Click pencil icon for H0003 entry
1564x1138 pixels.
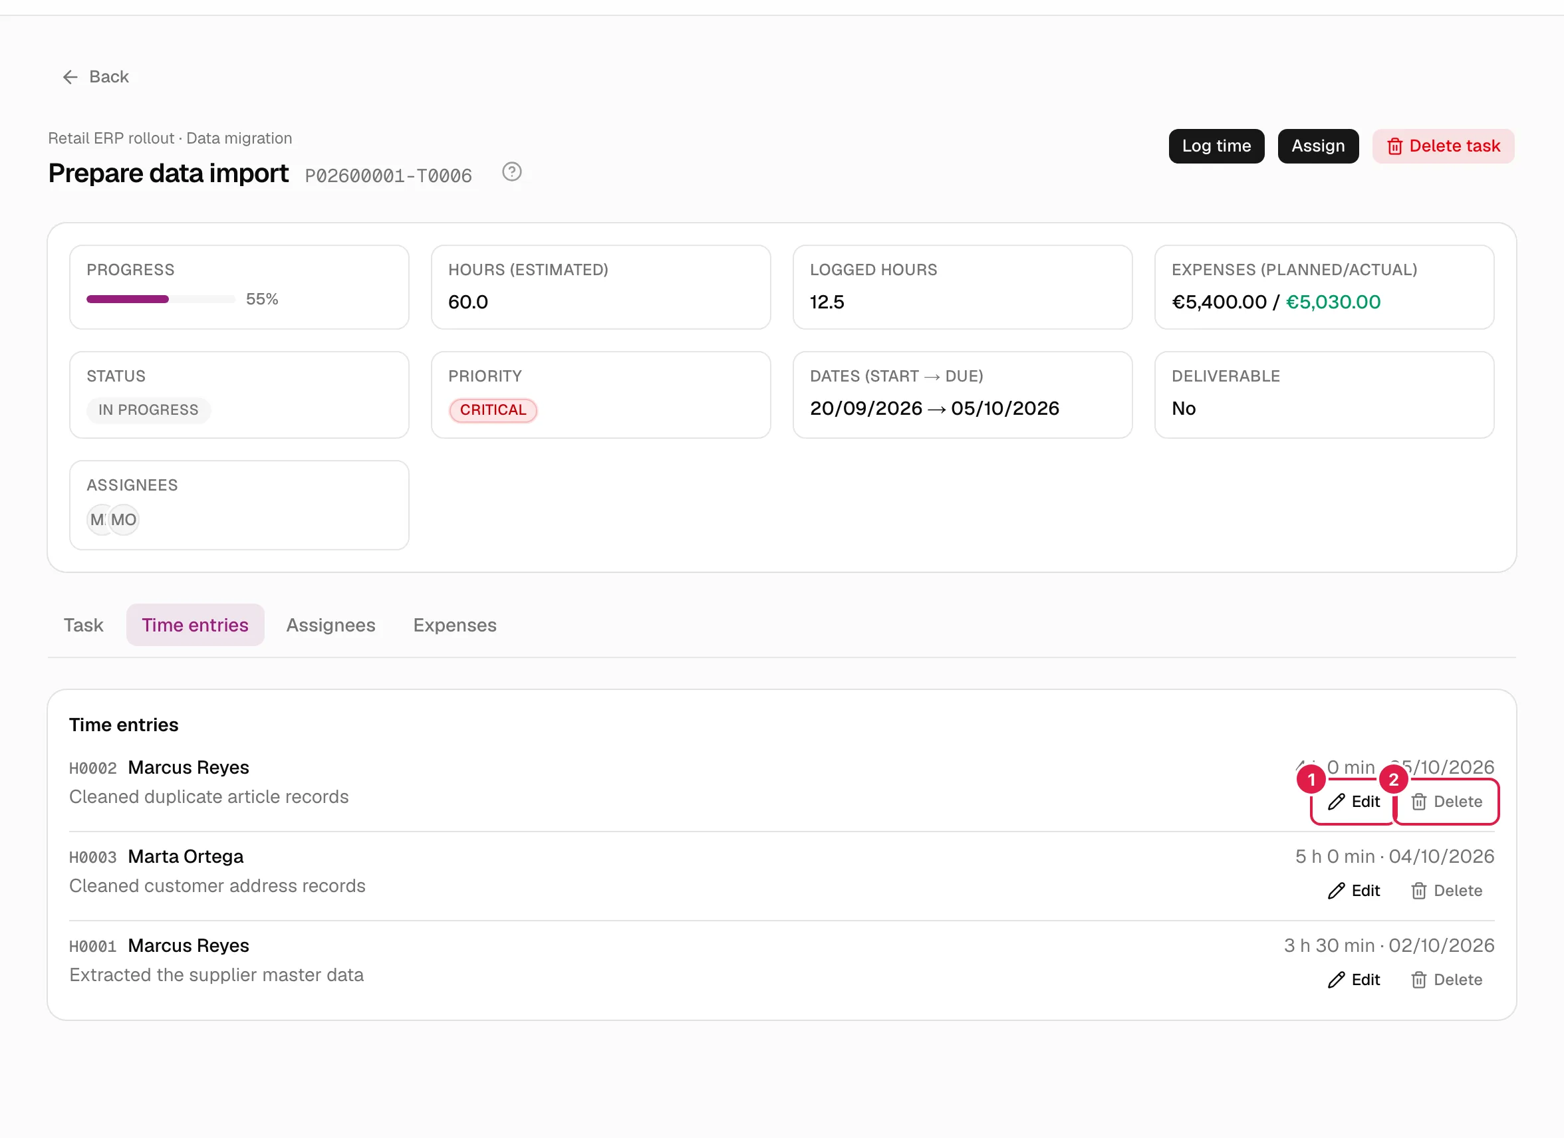tap(1337, 891)
